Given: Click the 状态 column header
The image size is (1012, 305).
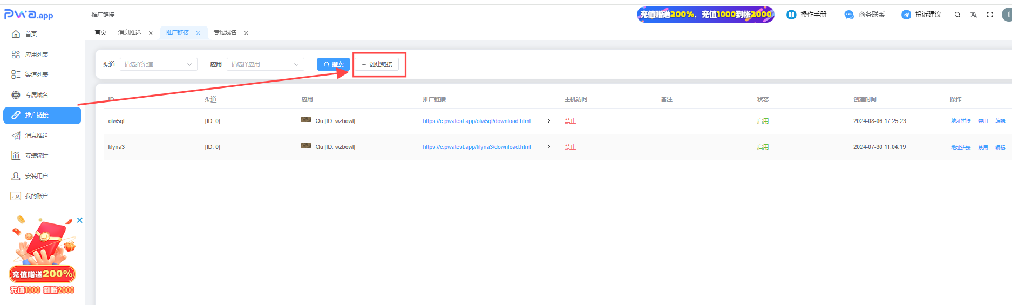Looking at the screenshot, I should pos(763,99).
